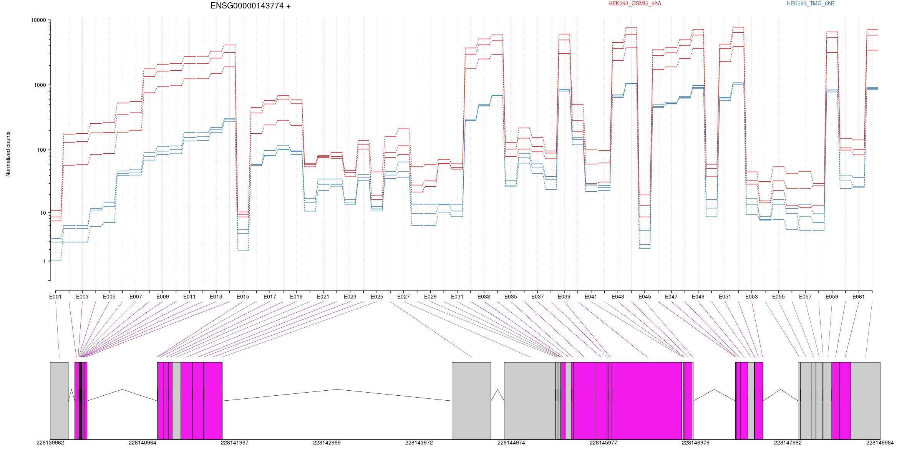922x461 pixels.
Task: Click exon label E013
Action: 216,297
